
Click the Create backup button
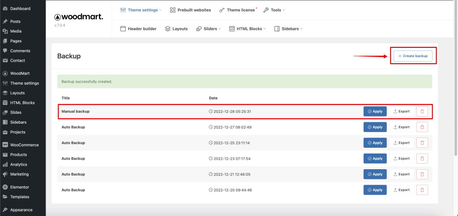click(413, 56)
